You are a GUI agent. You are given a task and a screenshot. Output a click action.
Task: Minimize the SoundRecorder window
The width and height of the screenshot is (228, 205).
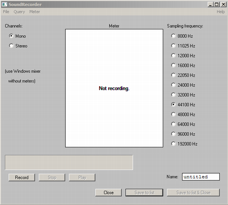210,4
